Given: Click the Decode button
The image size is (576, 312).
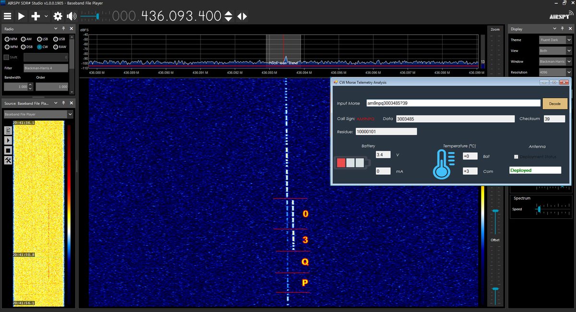Looking at the screenshot, I should [x=555, y=104].
